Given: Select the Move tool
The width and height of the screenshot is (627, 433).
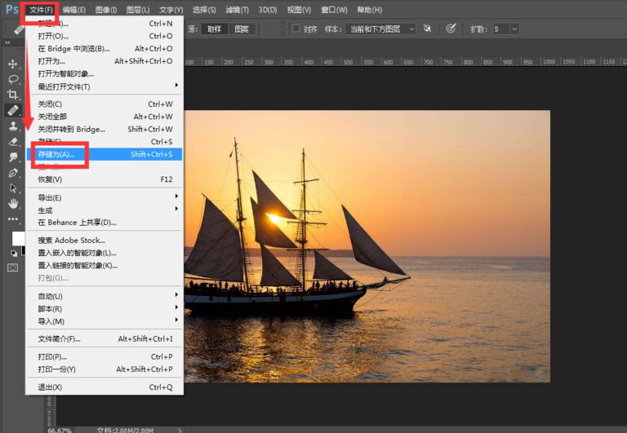Looking at the screenshot, I should tap(13, 64).
